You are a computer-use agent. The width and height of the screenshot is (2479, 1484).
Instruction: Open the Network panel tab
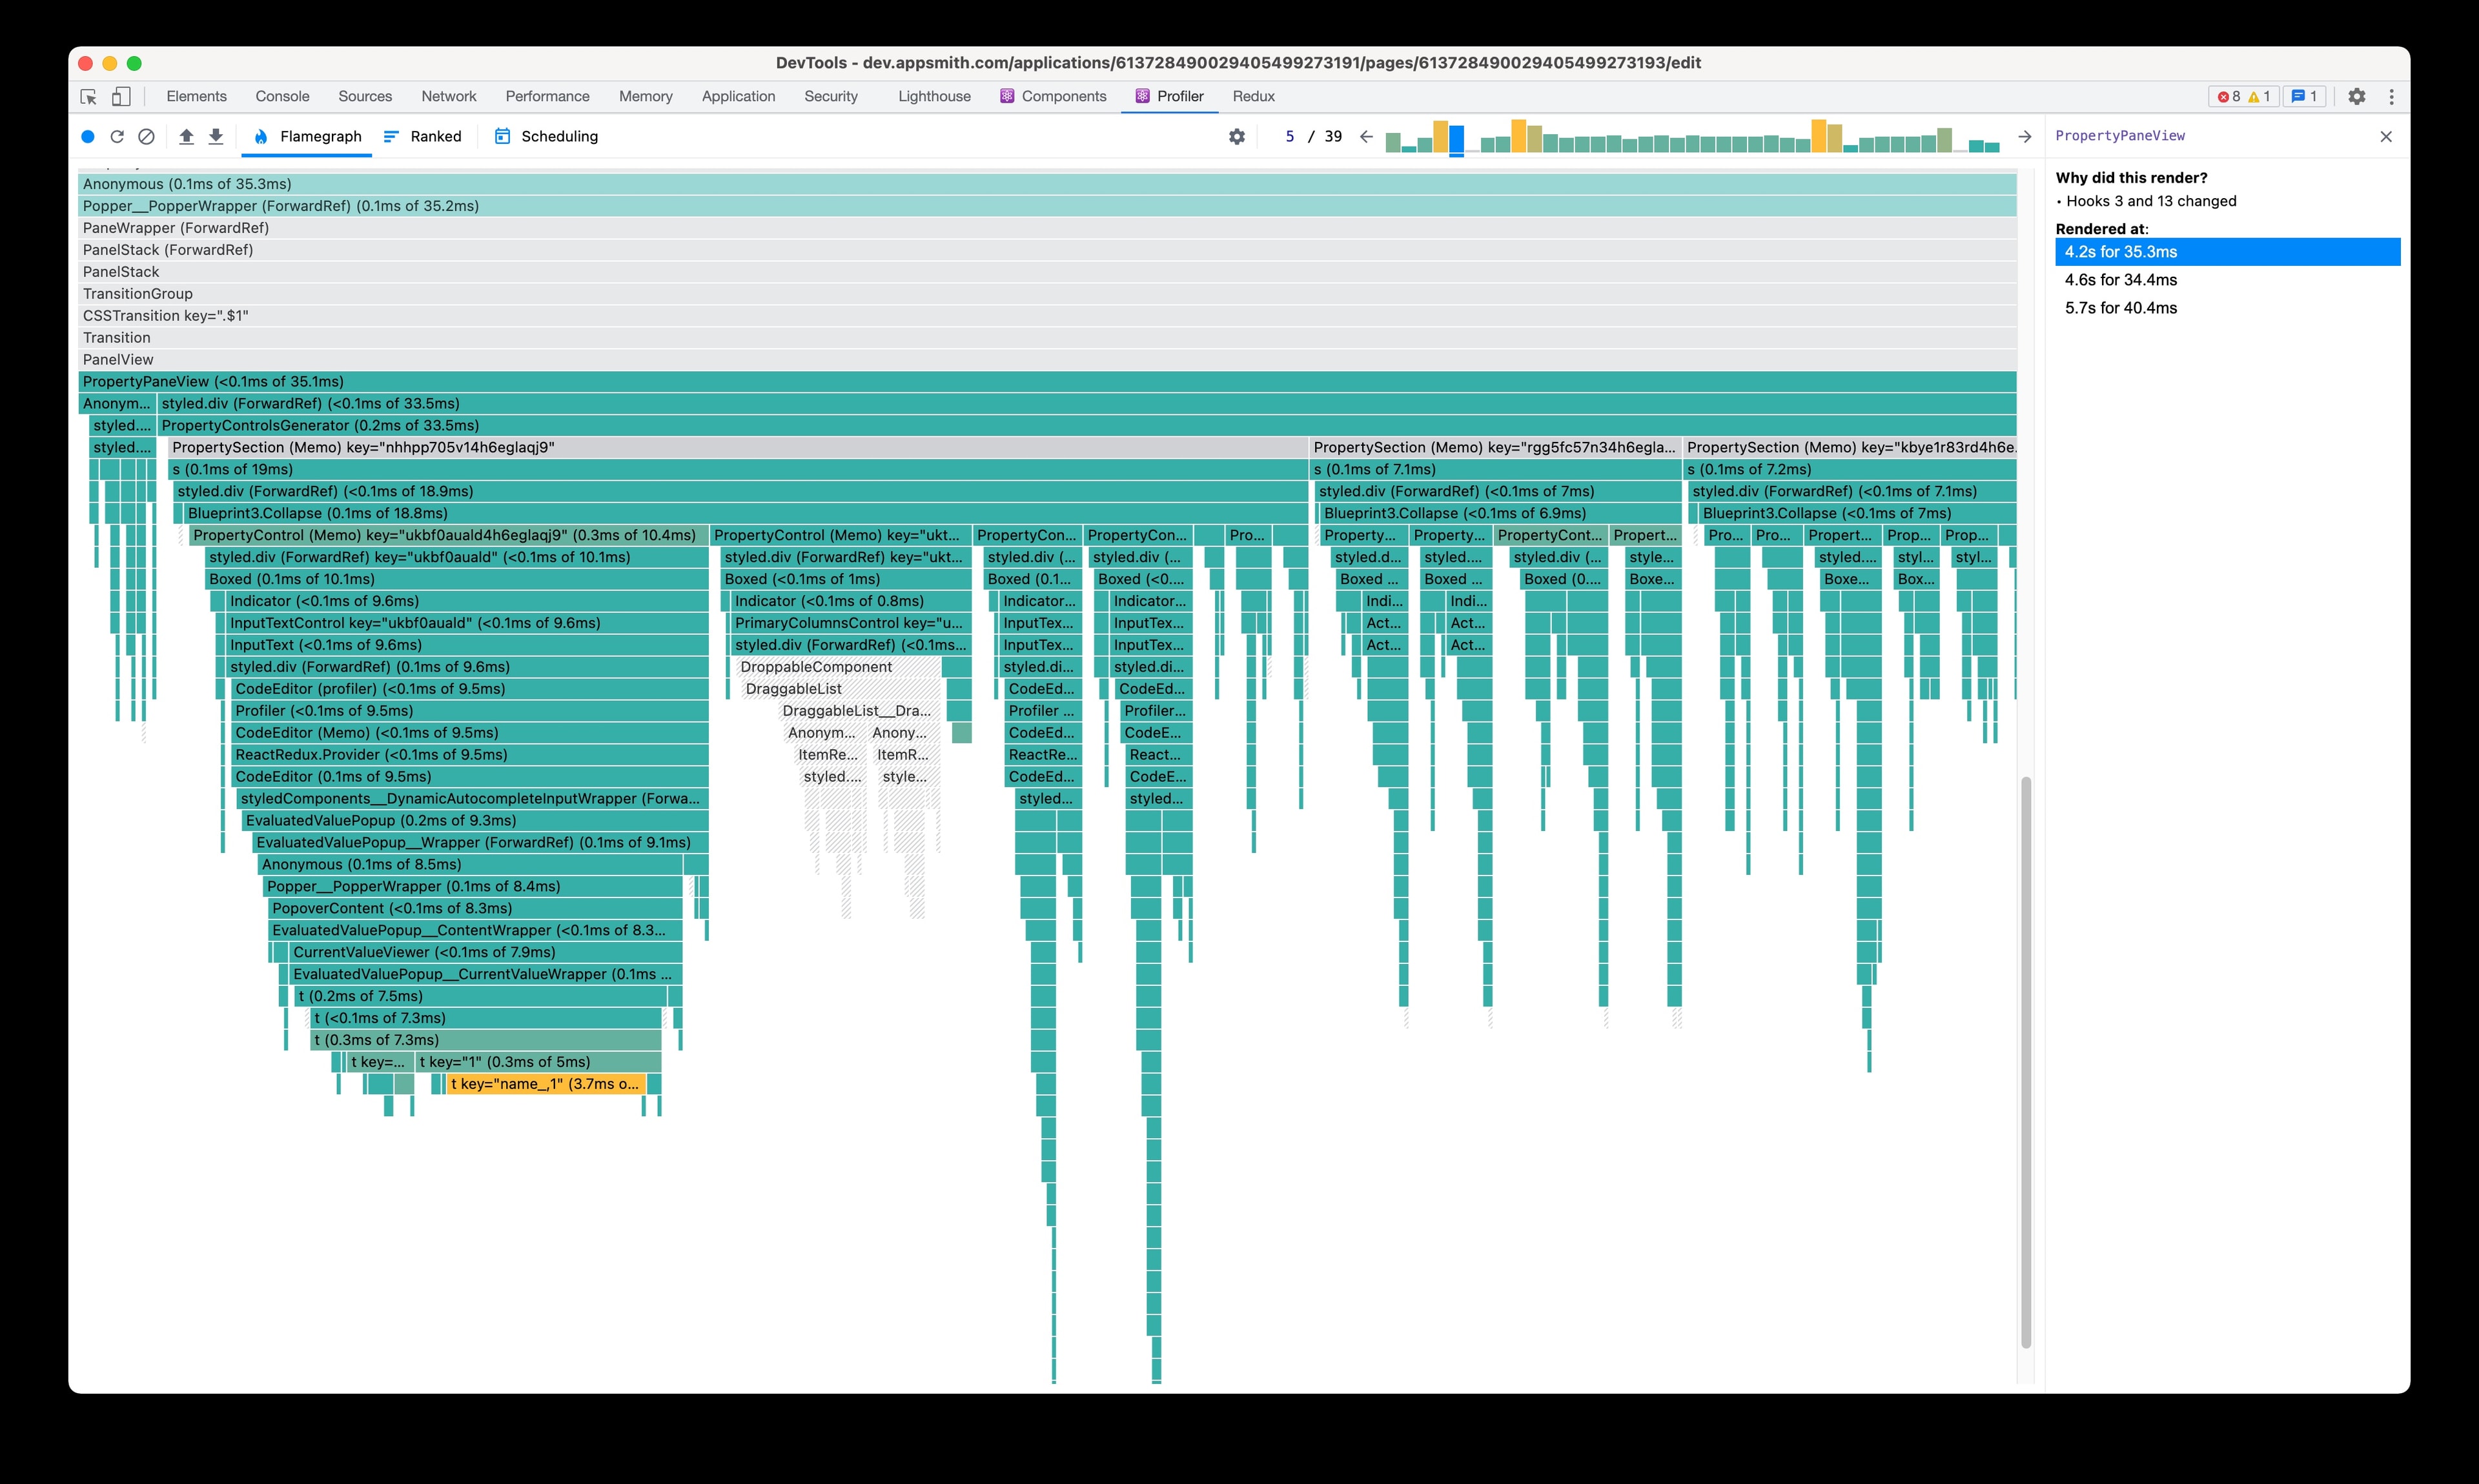[449, 96]
